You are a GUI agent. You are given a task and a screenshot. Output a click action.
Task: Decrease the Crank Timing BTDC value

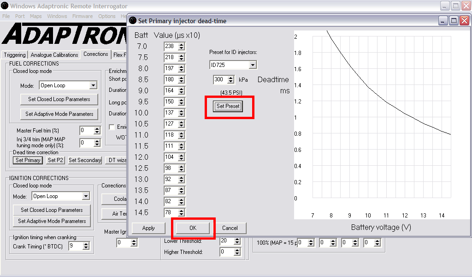point(86,249)
